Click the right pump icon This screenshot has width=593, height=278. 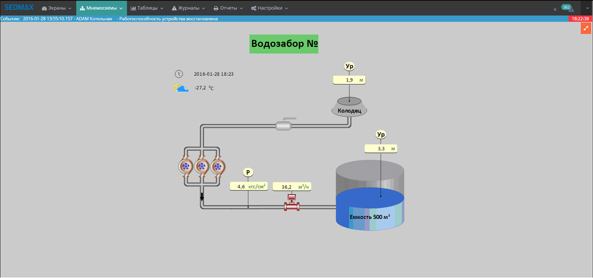pos(217,167)
